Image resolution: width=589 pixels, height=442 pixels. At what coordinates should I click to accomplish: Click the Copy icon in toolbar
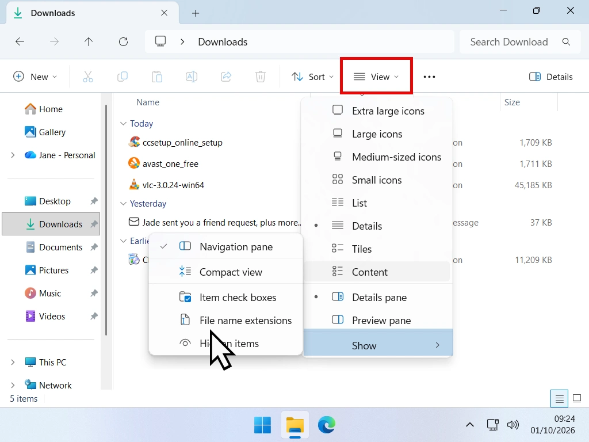coord(123,77)
